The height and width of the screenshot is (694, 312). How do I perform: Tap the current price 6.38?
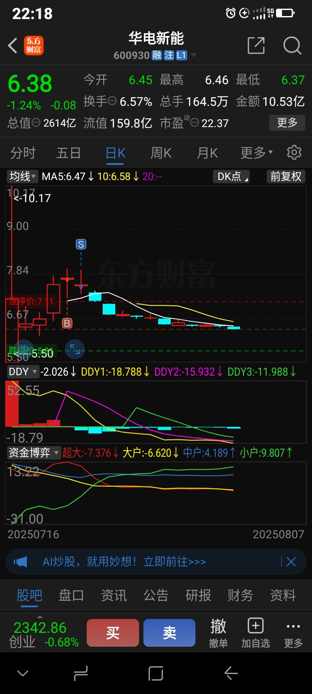[30, 84]
